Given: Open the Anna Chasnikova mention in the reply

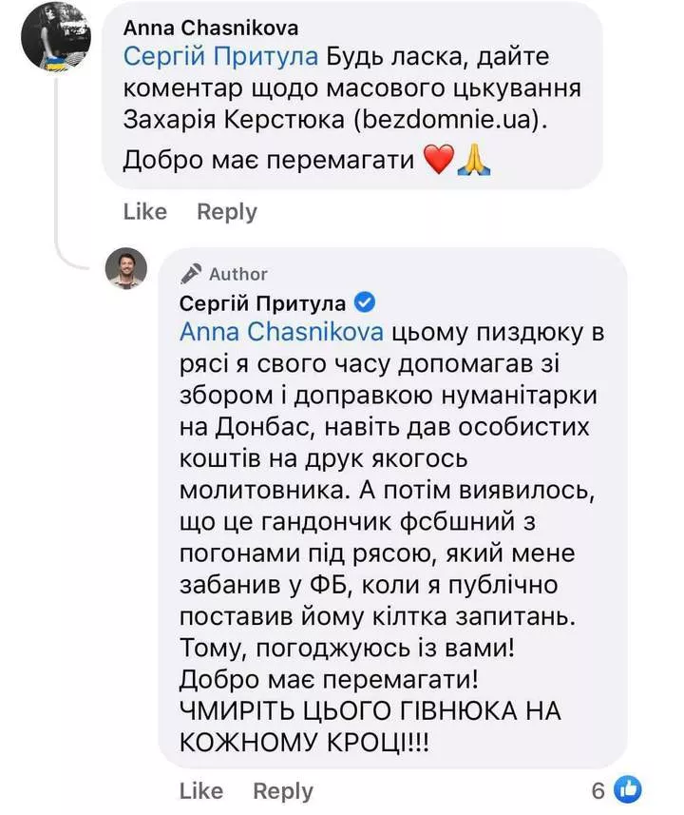Looking at the screenshot, I should point(281,333).
